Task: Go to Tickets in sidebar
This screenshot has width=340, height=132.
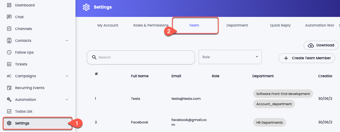Action: pos(21,64)
